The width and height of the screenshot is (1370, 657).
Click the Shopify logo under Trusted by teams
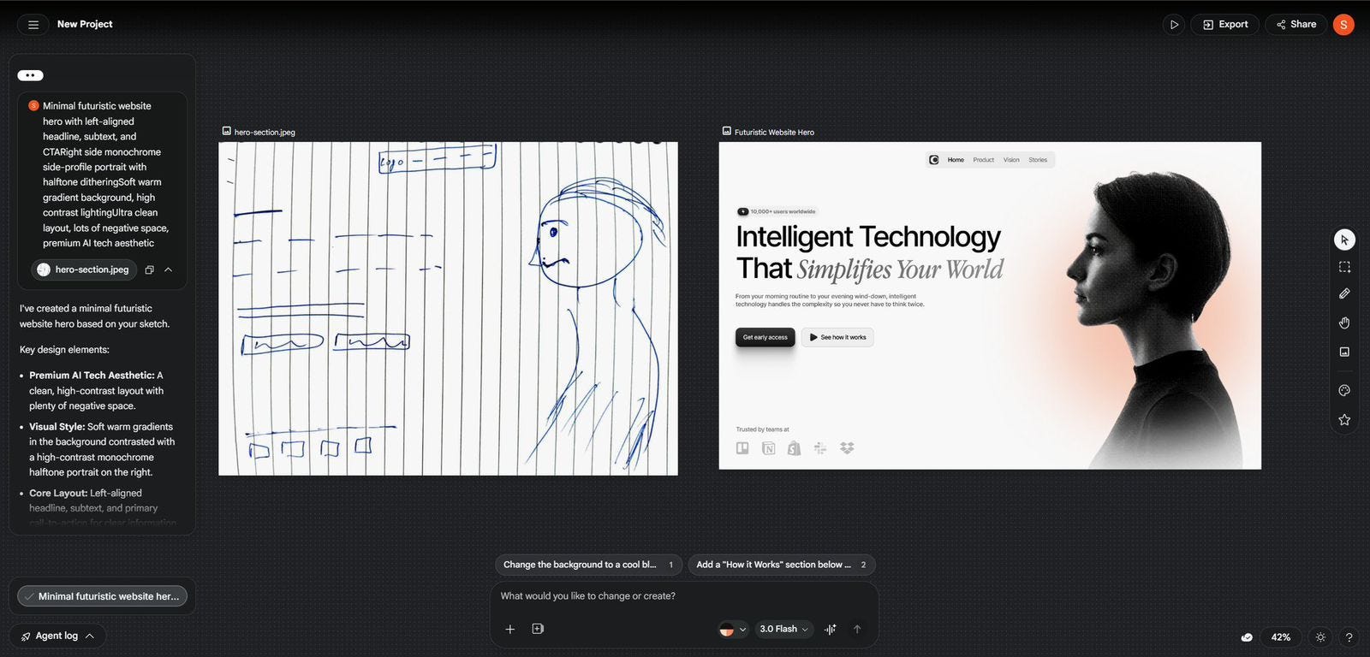coord(795,448)
